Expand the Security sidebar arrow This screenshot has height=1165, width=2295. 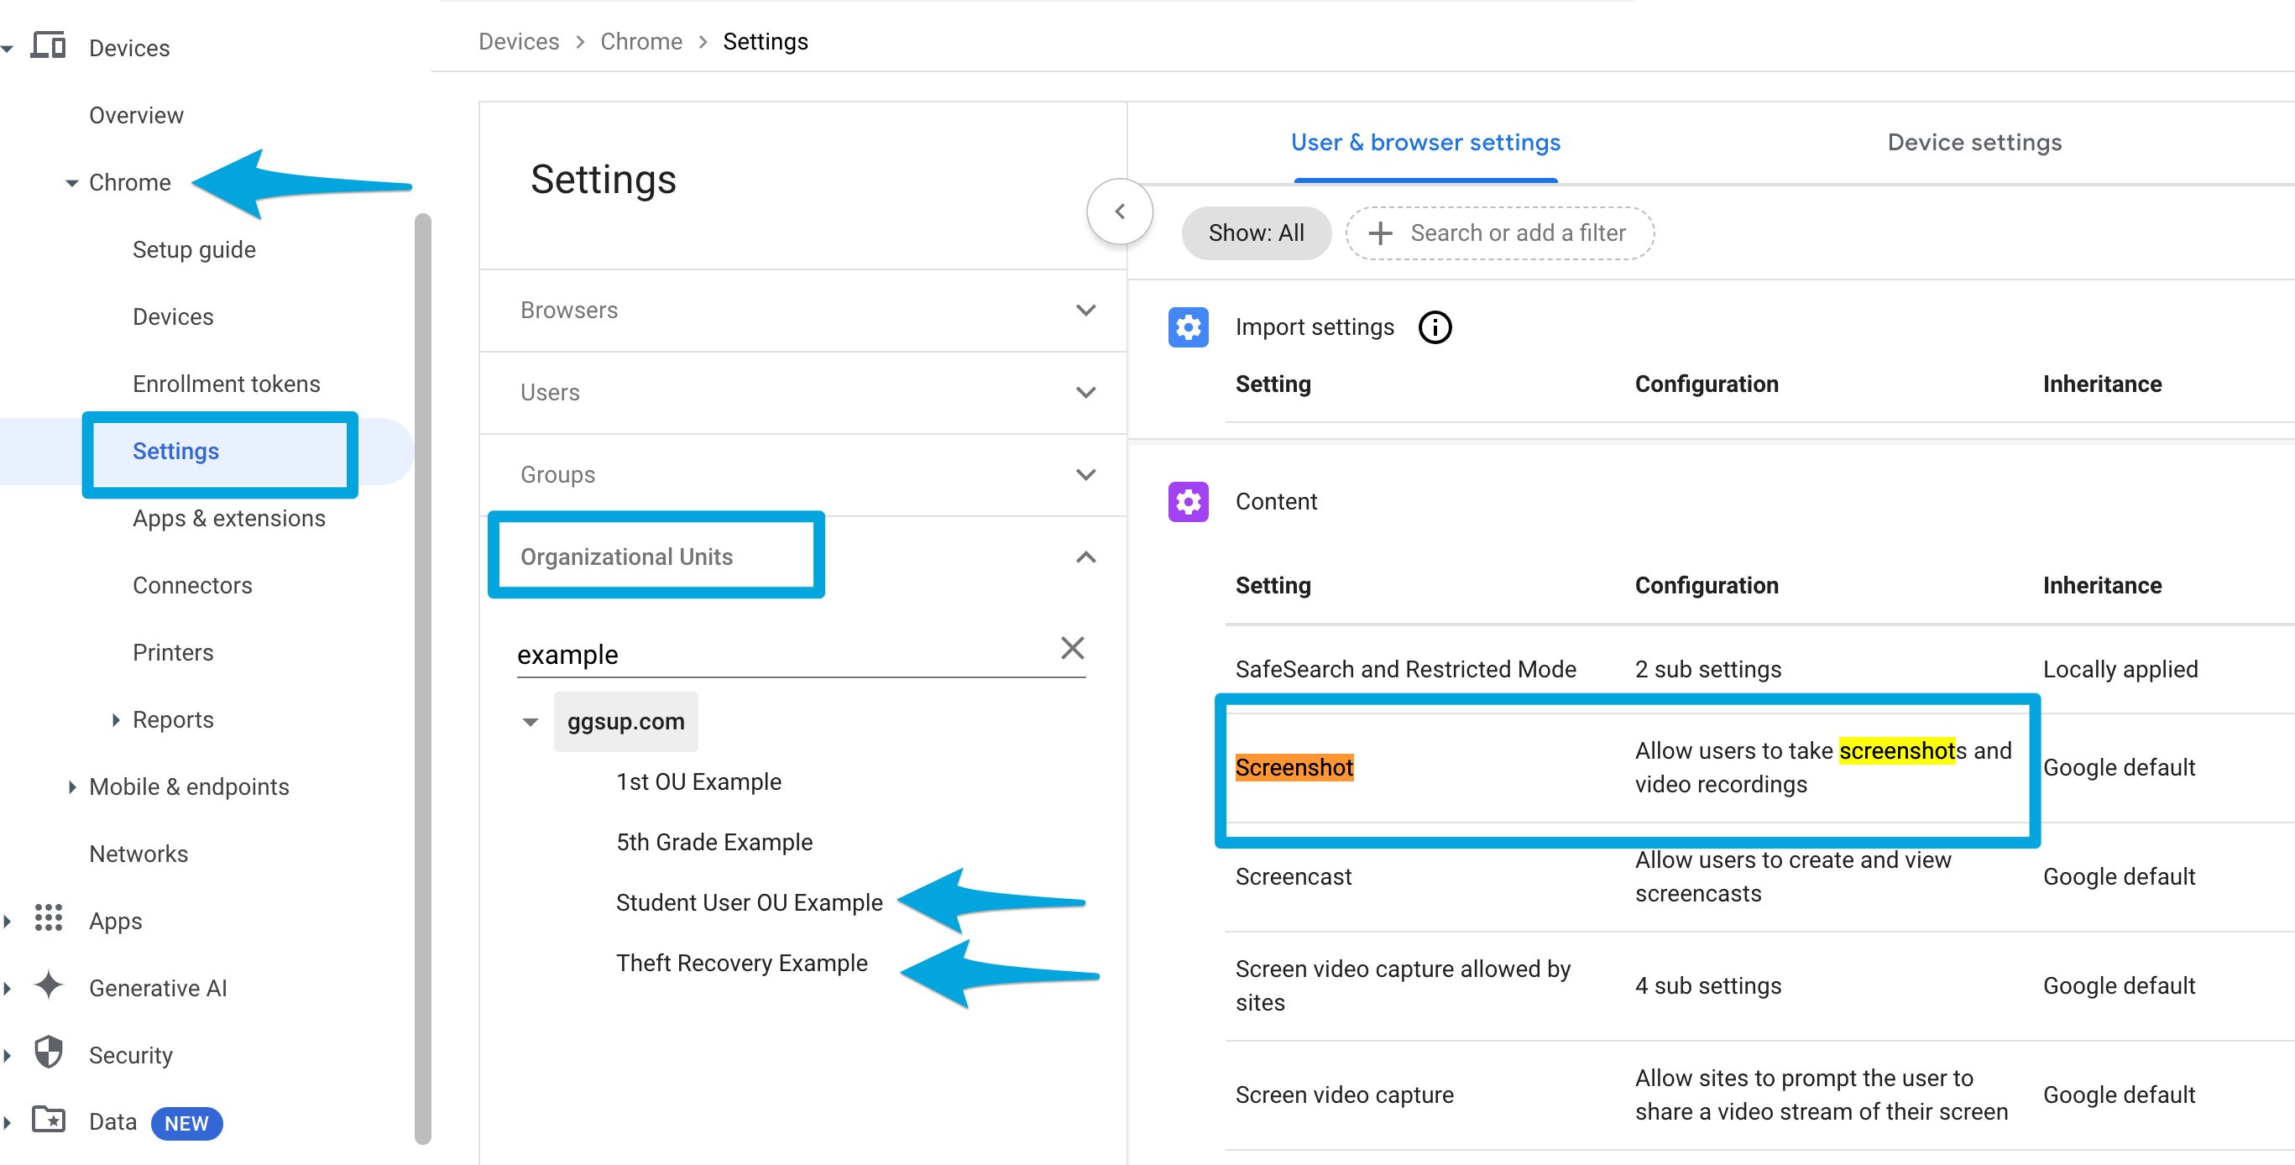click(7, 1055)
